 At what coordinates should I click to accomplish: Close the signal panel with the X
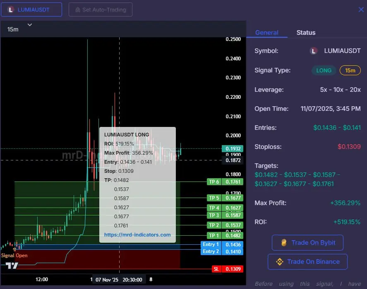[361, 10]
